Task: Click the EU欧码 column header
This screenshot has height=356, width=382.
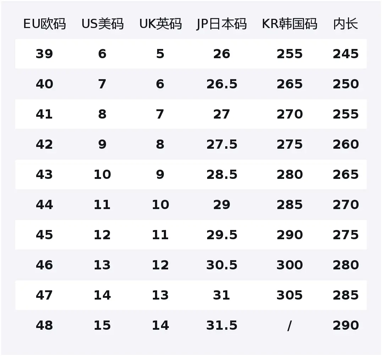Action: click(44, 24)
